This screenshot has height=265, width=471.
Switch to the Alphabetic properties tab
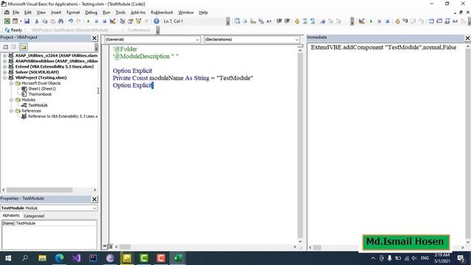pyautogui.click(x=11, y=216)
